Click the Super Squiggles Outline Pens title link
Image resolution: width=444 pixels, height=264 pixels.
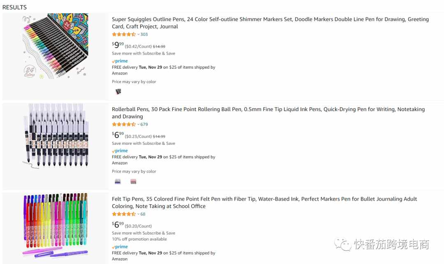pyautogui.click(x=270, y=23)
